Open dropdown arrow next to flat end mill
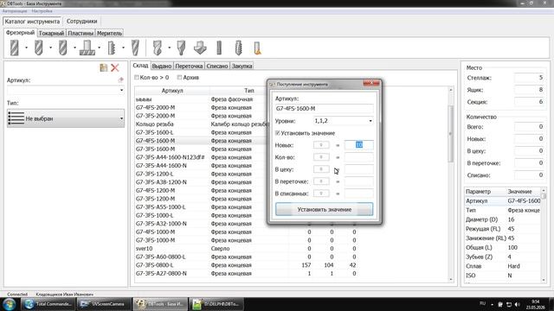Image resolution: width=554 pixels, height=311 pixels. point(26,48)
